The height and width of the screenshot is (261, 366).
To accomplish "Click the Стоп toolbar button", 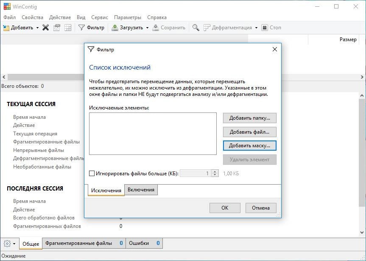I will [x=271, y=28].
